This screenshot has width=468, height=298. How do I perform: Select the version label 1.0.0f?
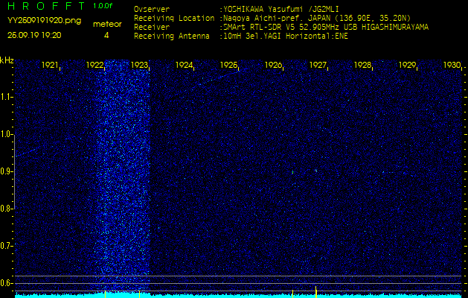tap(103, 6)
